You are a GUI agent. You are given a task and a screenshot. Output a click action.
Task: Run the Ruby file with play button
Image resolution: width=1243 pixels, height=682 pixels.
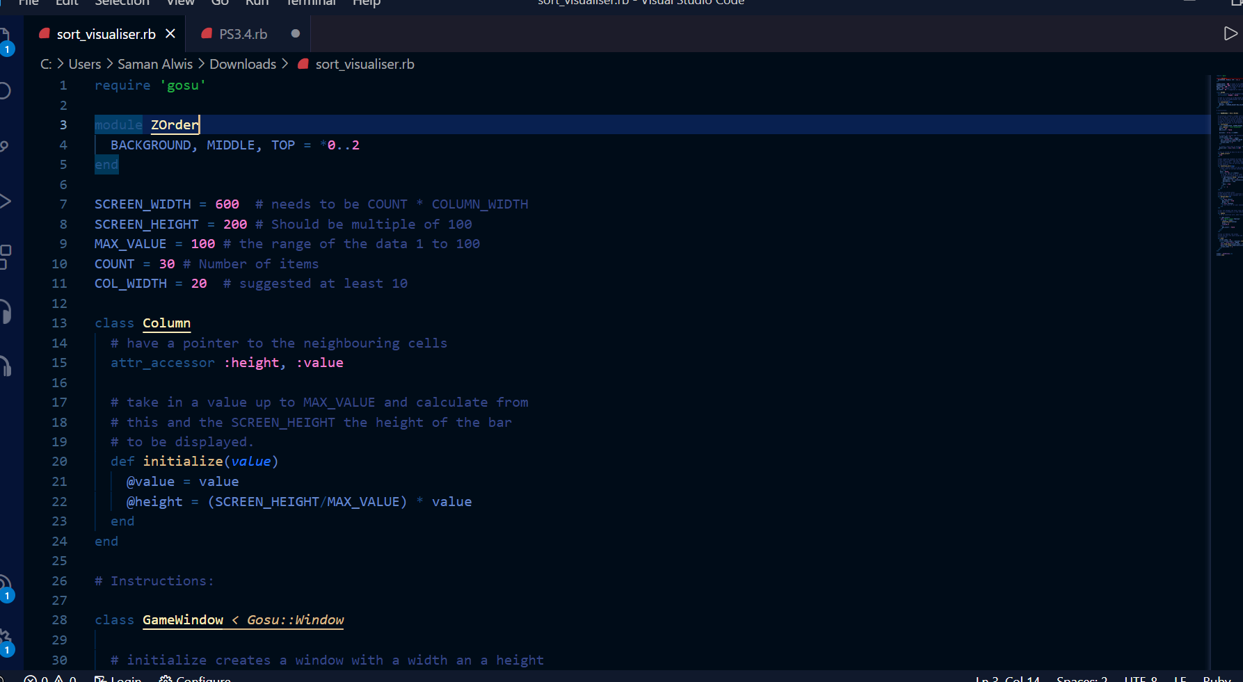(1230, 33)
